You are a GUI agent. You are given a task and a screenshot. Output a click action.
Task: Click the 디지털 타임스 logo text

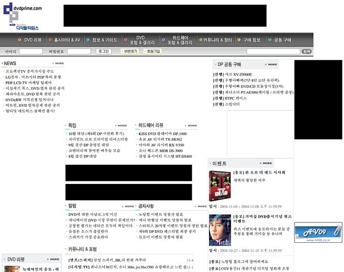coord(28,28)
